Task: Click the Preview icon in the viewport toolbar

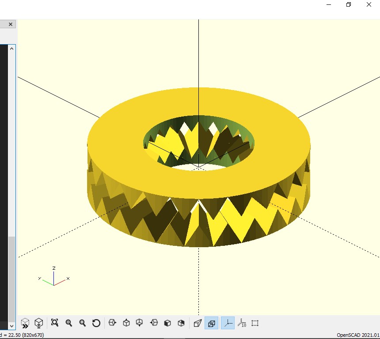Action: [25, 323]
